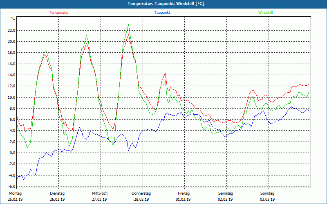Click the green Windchill legend label
This screenshot has height=204, width=327.
coord(265,13)
